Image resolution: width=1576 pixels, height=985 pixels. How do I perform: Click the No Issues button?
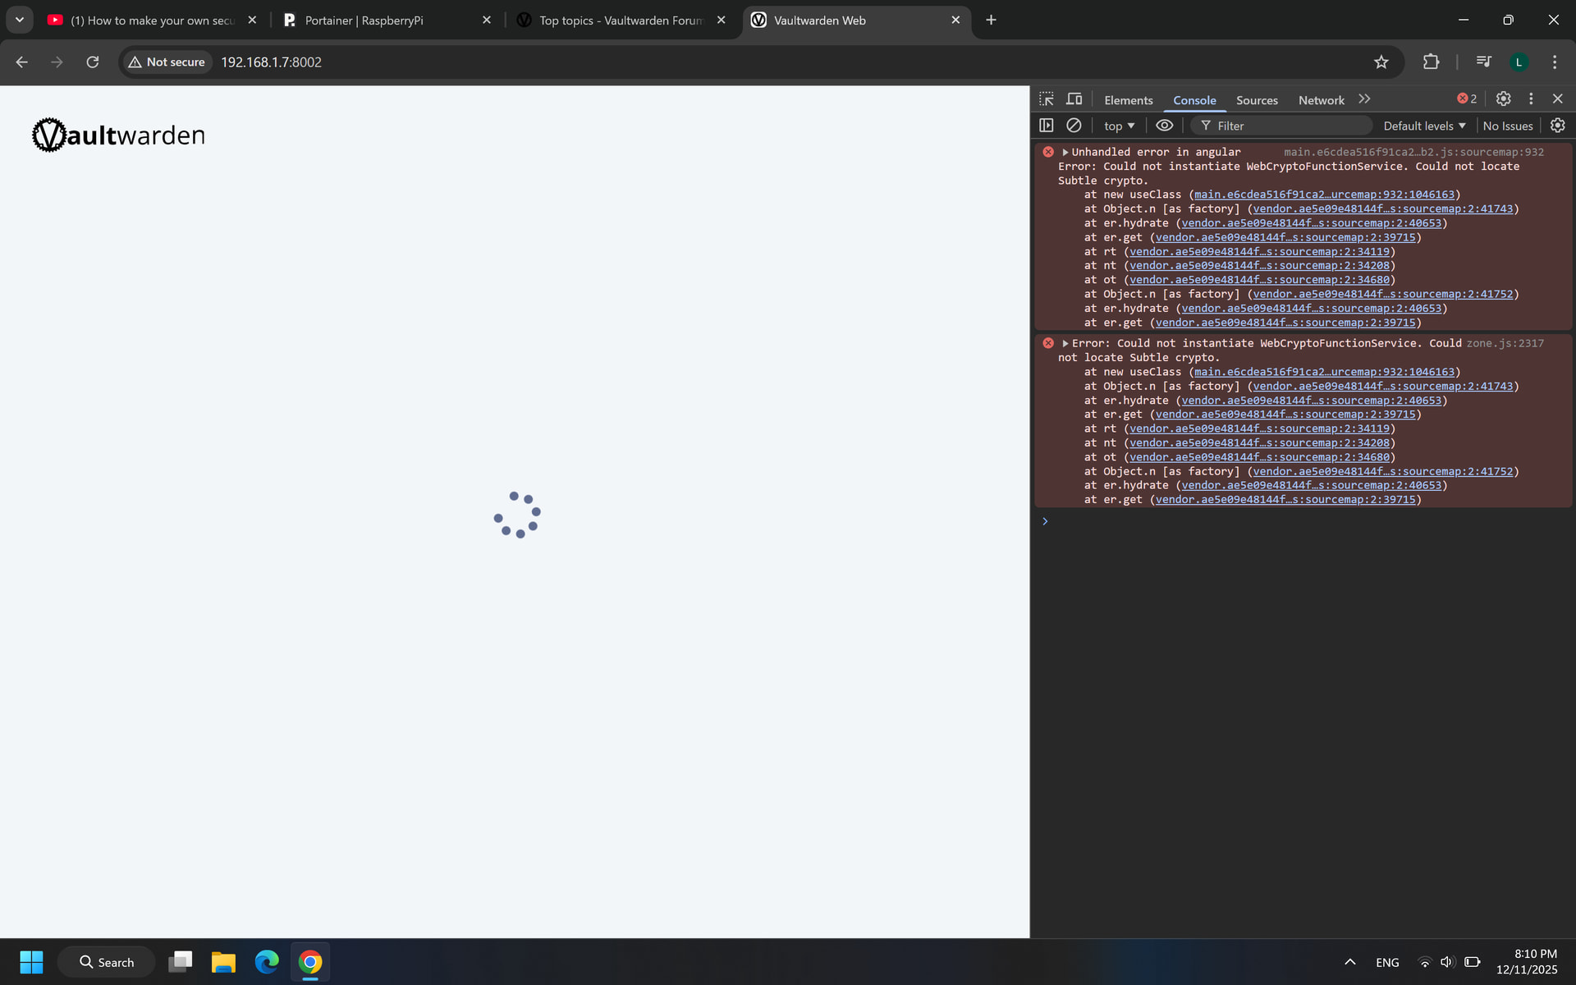(1507, 126)
